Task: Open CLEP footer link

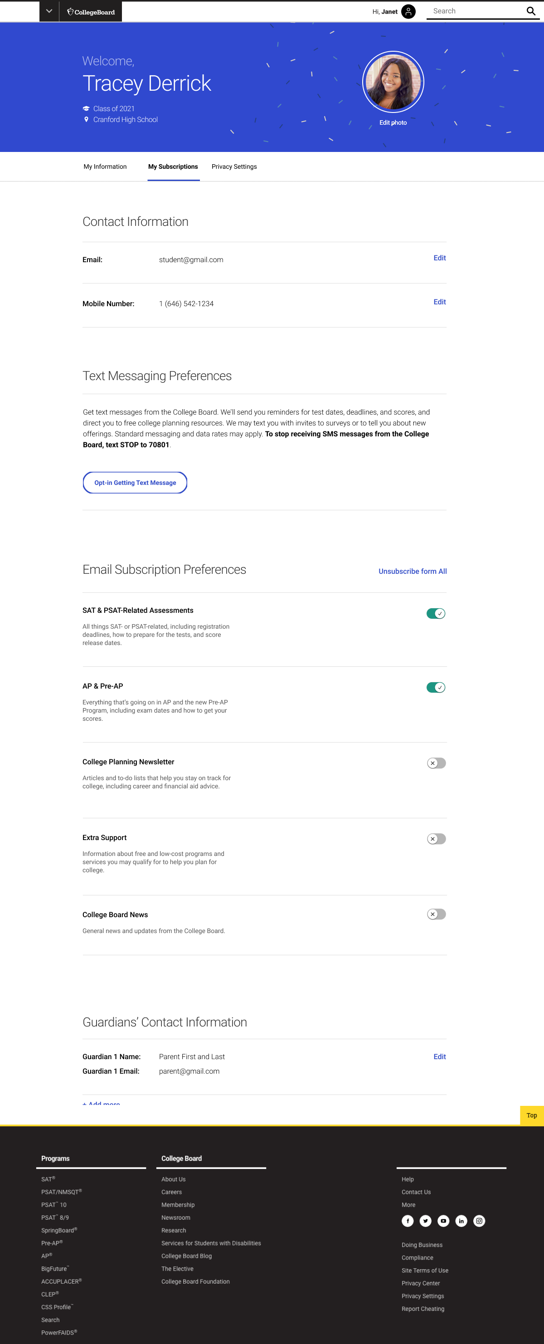Action: [50, 1294]
